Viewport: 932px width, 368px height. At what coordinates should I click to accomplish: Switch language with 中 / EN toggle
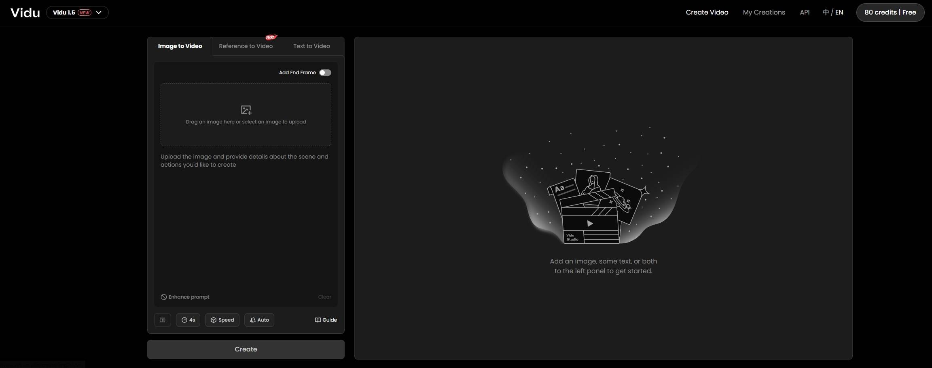(x=833, y=13)
